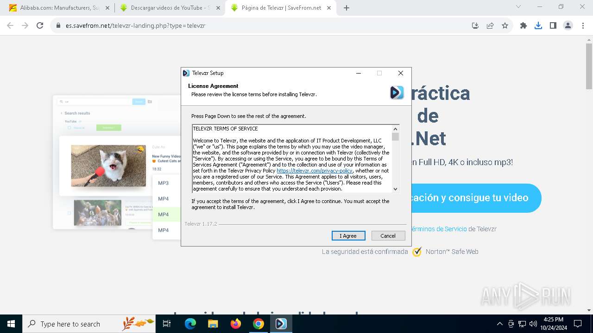
Task: Click the Términos de Servicio link
Action: [439, 229]
